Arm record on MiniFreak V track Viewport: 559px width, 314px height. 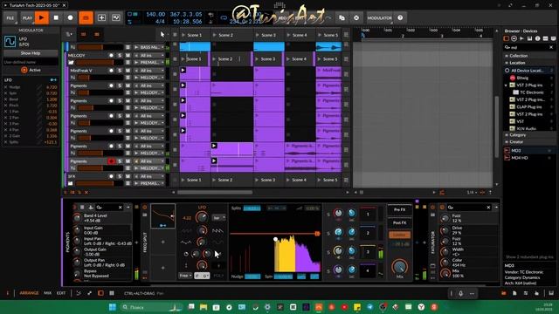click(111, 71)
